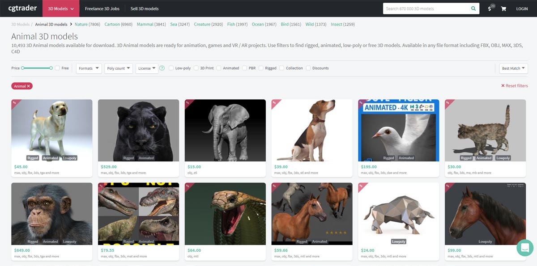Open the shopping cart
Viewport: 537px width, 266px height.
click(x=503, y=8)
